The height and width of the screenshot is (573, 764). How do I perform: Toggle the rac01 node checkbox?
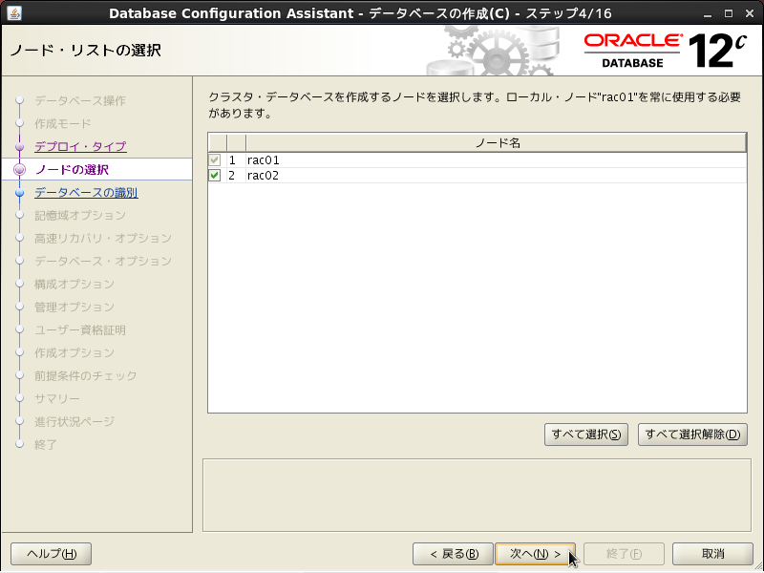(x=215, y=160)
